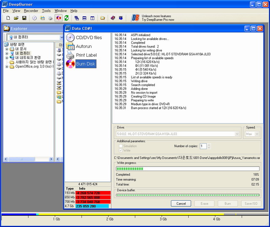Click the DeepBurner Pro DB logo
Viewport: 270px width, 227px height.
coord(135,18)
